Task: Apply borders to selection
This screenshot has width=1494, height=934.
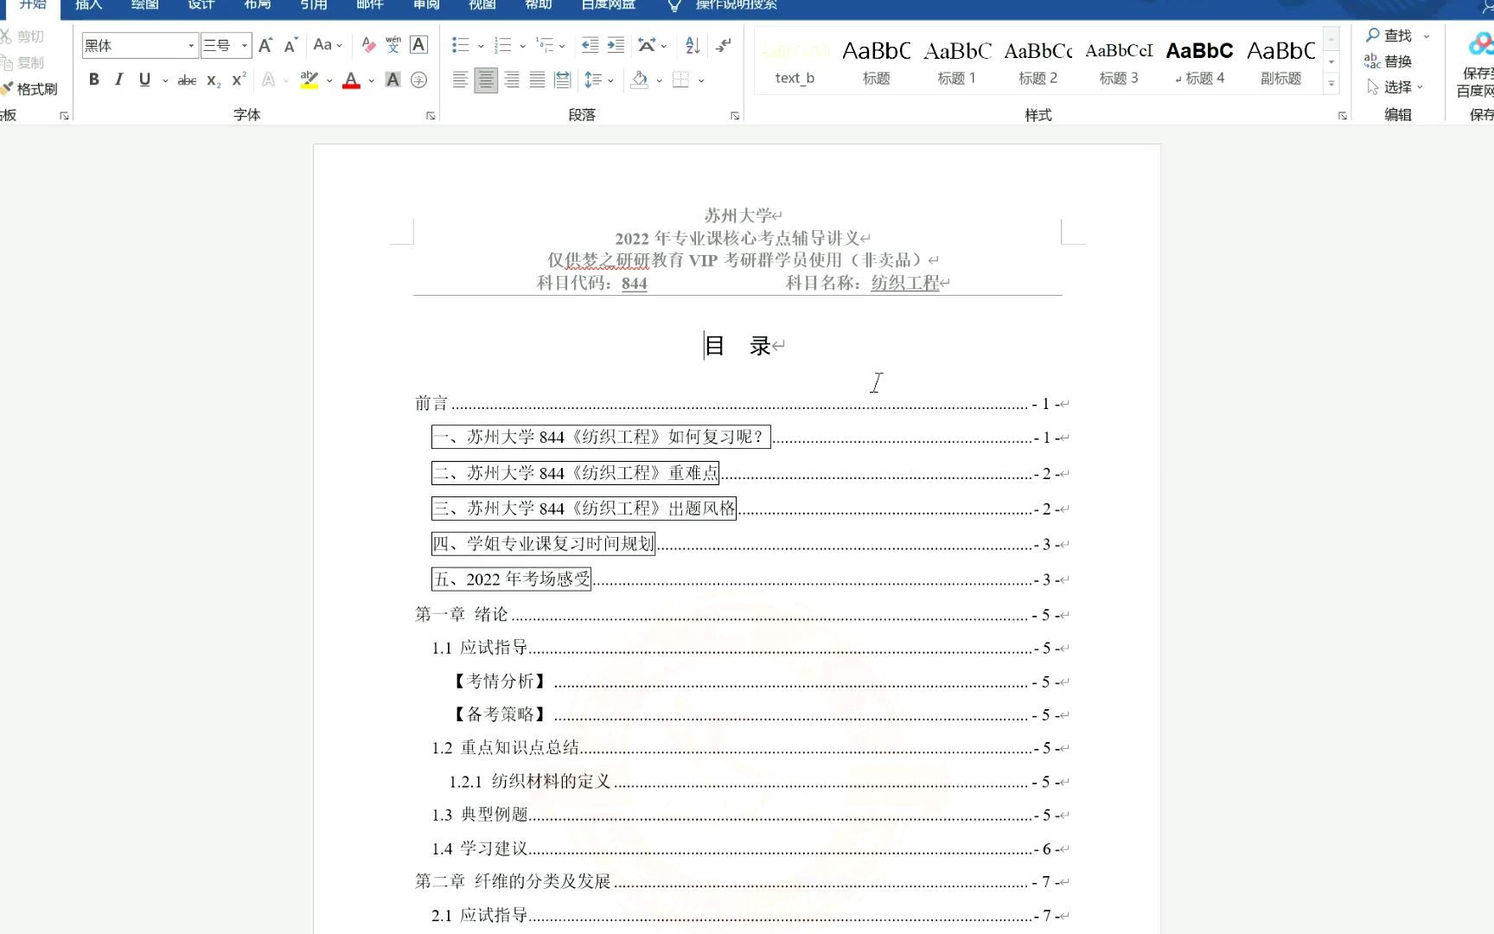Action: tap(681, 80)
